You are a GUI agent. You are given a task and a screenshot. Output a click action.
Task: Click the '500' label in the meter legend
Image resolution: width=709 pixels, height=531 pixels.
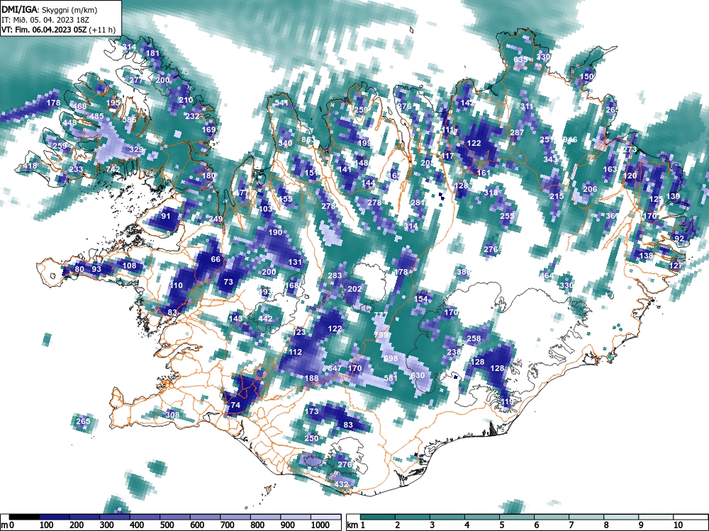point(167,525)
